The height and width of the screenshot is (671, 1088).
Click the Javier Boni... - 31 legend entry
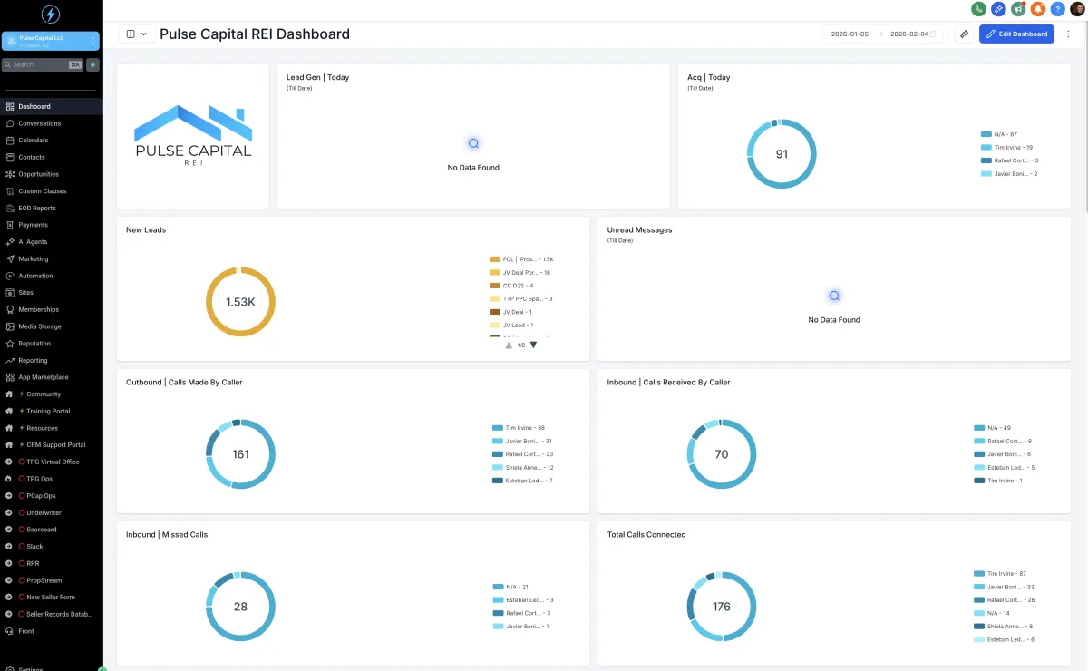522,442
